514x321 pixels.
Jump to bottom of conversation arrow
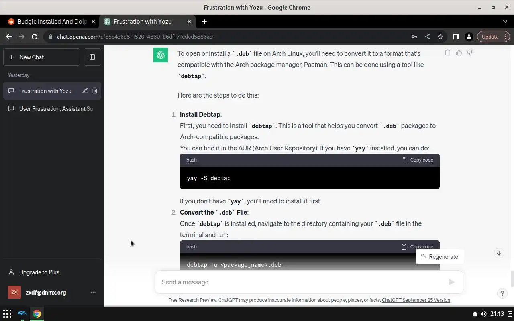click(499, 253)
